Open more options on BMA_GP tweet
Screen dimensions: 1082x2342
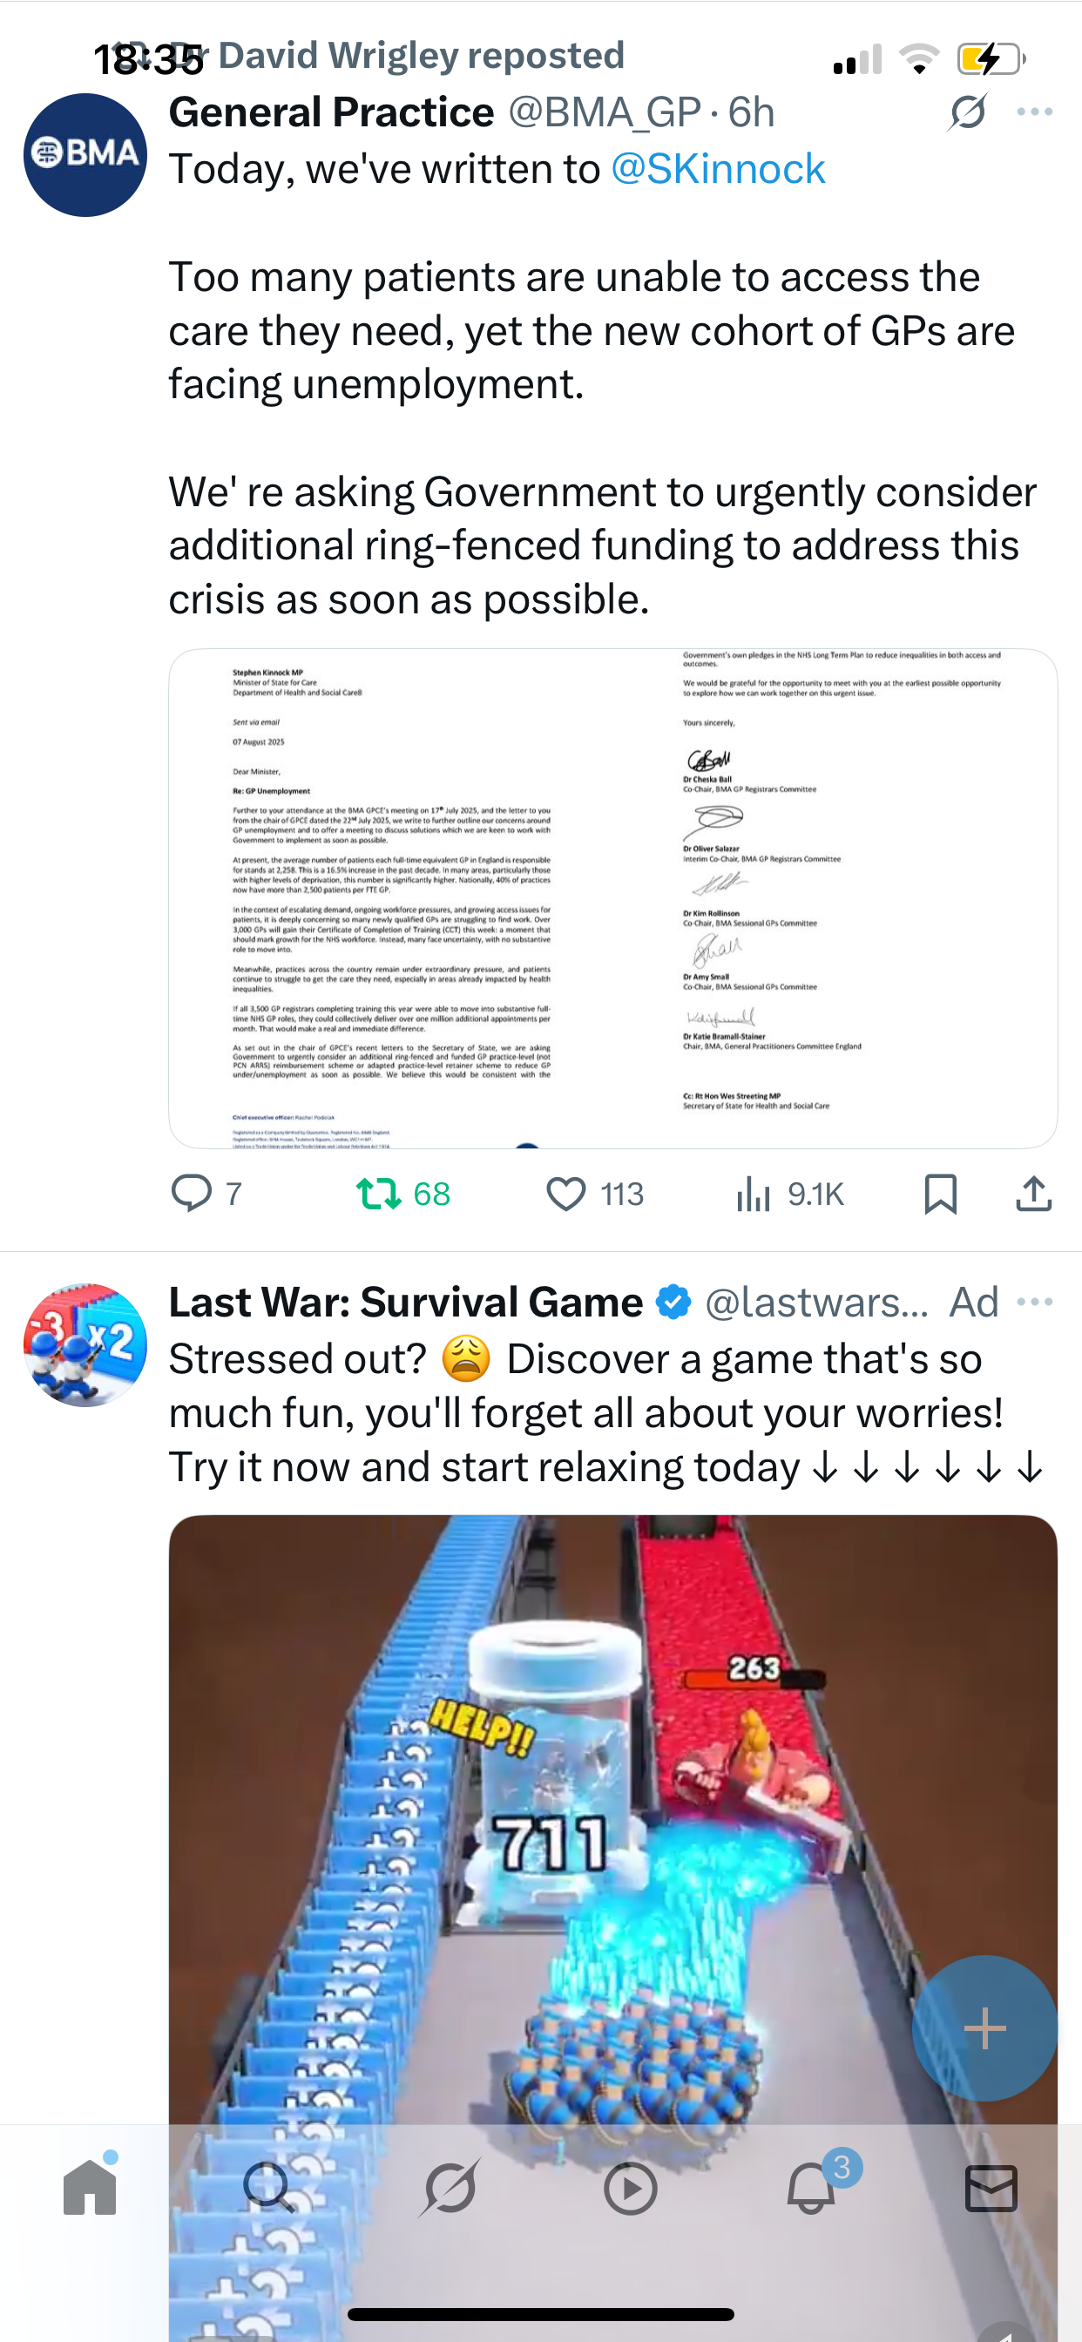tap(1035, 112)
